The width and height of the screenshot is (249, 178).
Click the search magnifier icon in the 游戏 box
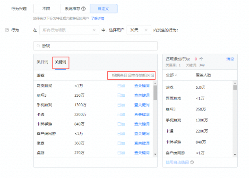(38, 46)
